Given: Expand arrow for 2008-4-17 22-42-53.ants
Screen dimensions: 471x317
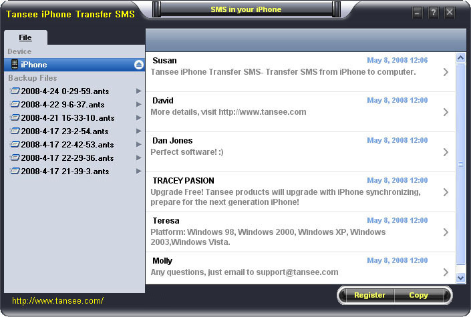Looking at the screenshot, I should [x=138, y=144].
